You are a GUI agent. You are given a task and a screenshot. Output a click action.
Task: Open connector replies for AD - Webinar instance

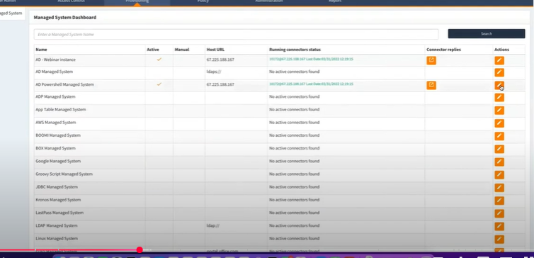pos(431,60)
